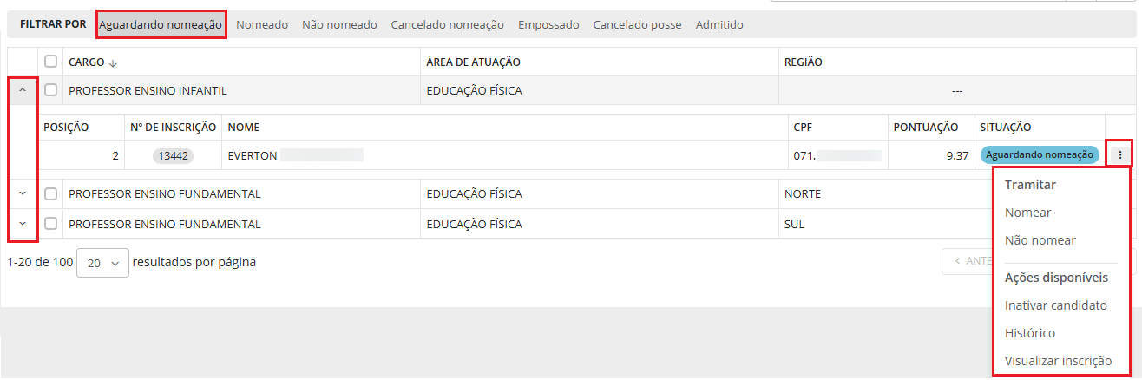Open the results per page dropdown
Viewport: 1142px width, 380px height.
click(x=102, y=263)
